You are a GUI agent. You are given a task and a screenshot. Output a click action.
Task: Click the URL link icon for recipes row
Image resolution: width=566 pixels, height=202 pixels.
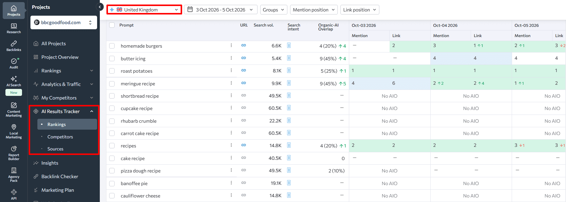pyautogui.click(x=244, y=145)
